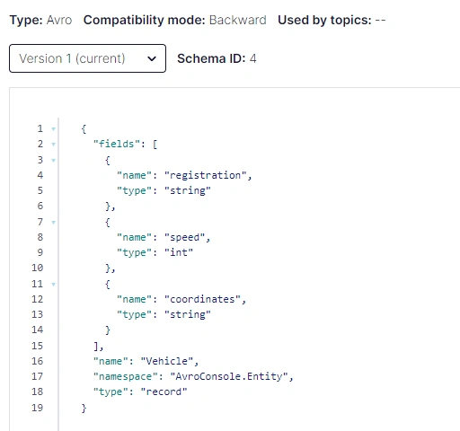Image resolution: width=460 pixels, height=431 pixels.
Task: Click the Type Avro label
Action: pyautogui.click(x=40, y=20)
